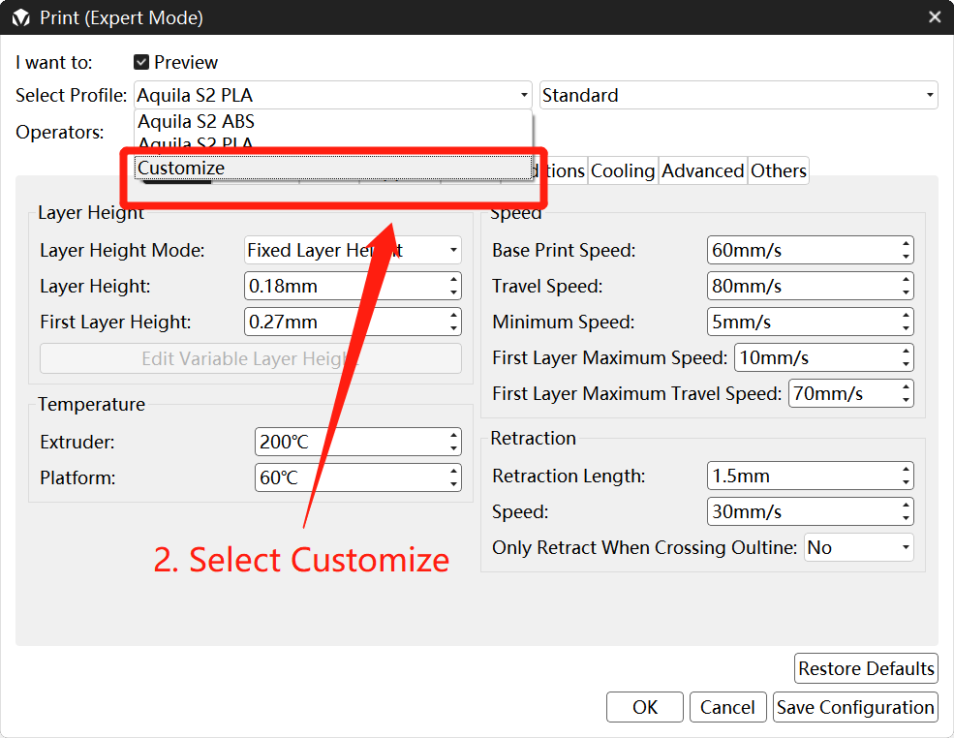Increase the First Layer Maximum Speed
The height and width of the screenshot is (738, 954).
[906, 351]
